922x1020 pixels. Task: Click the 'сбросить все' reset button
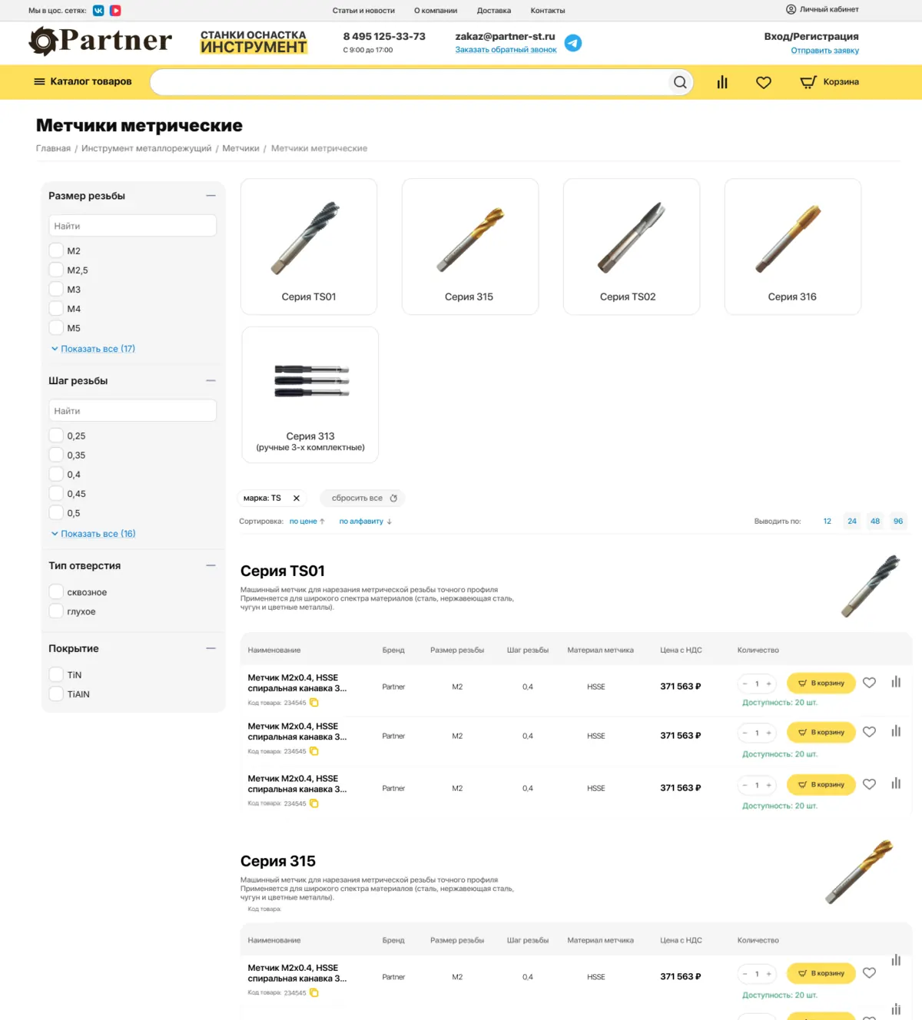pyautogui.click(x=363, y=498)
